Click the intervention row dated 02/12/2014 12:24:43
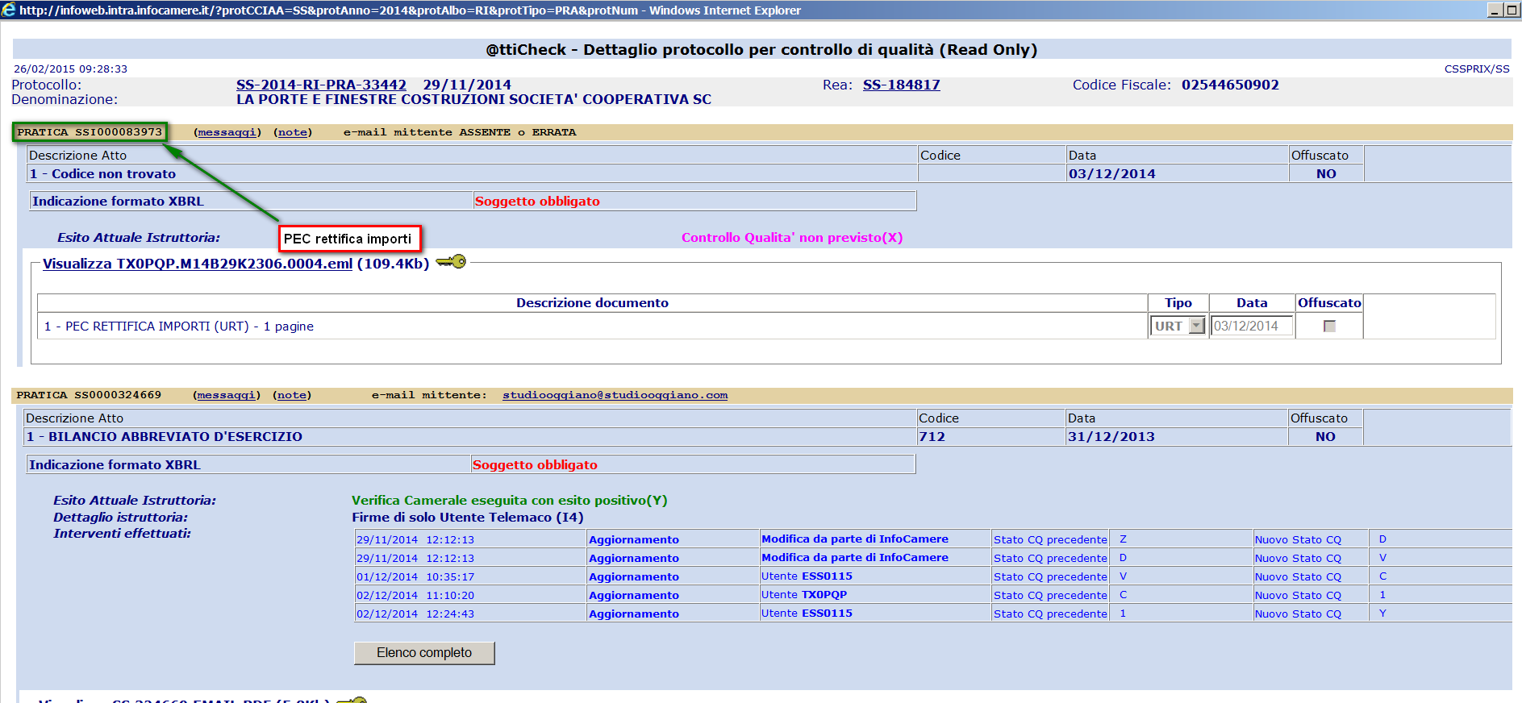The image size is (1522, 703). (x=933, y=614)
